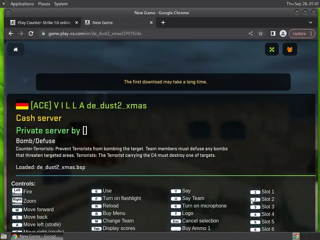The width and height of the screenshot is (320, 240).
Task: Click 'Loaded: de_dust2_xmas.bsp' text
Action: pyautogui.click(x=51, y=167)
